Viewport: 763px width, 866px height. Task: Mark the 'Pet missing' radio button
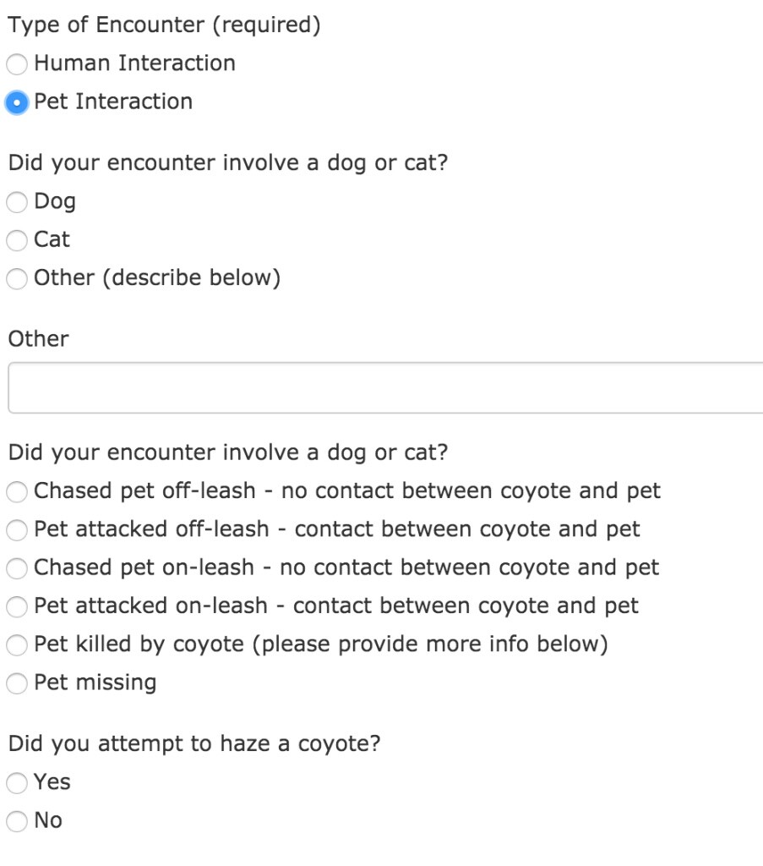coord(17,683)
